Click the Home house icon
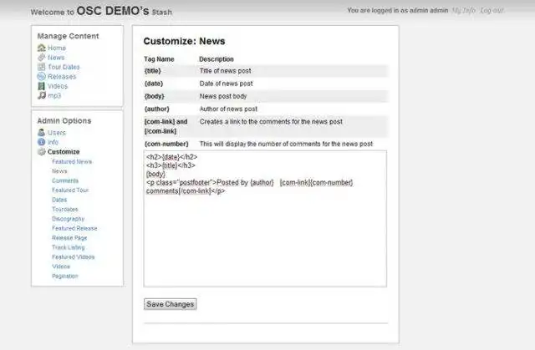535x350 pixels. coord(41,48)
